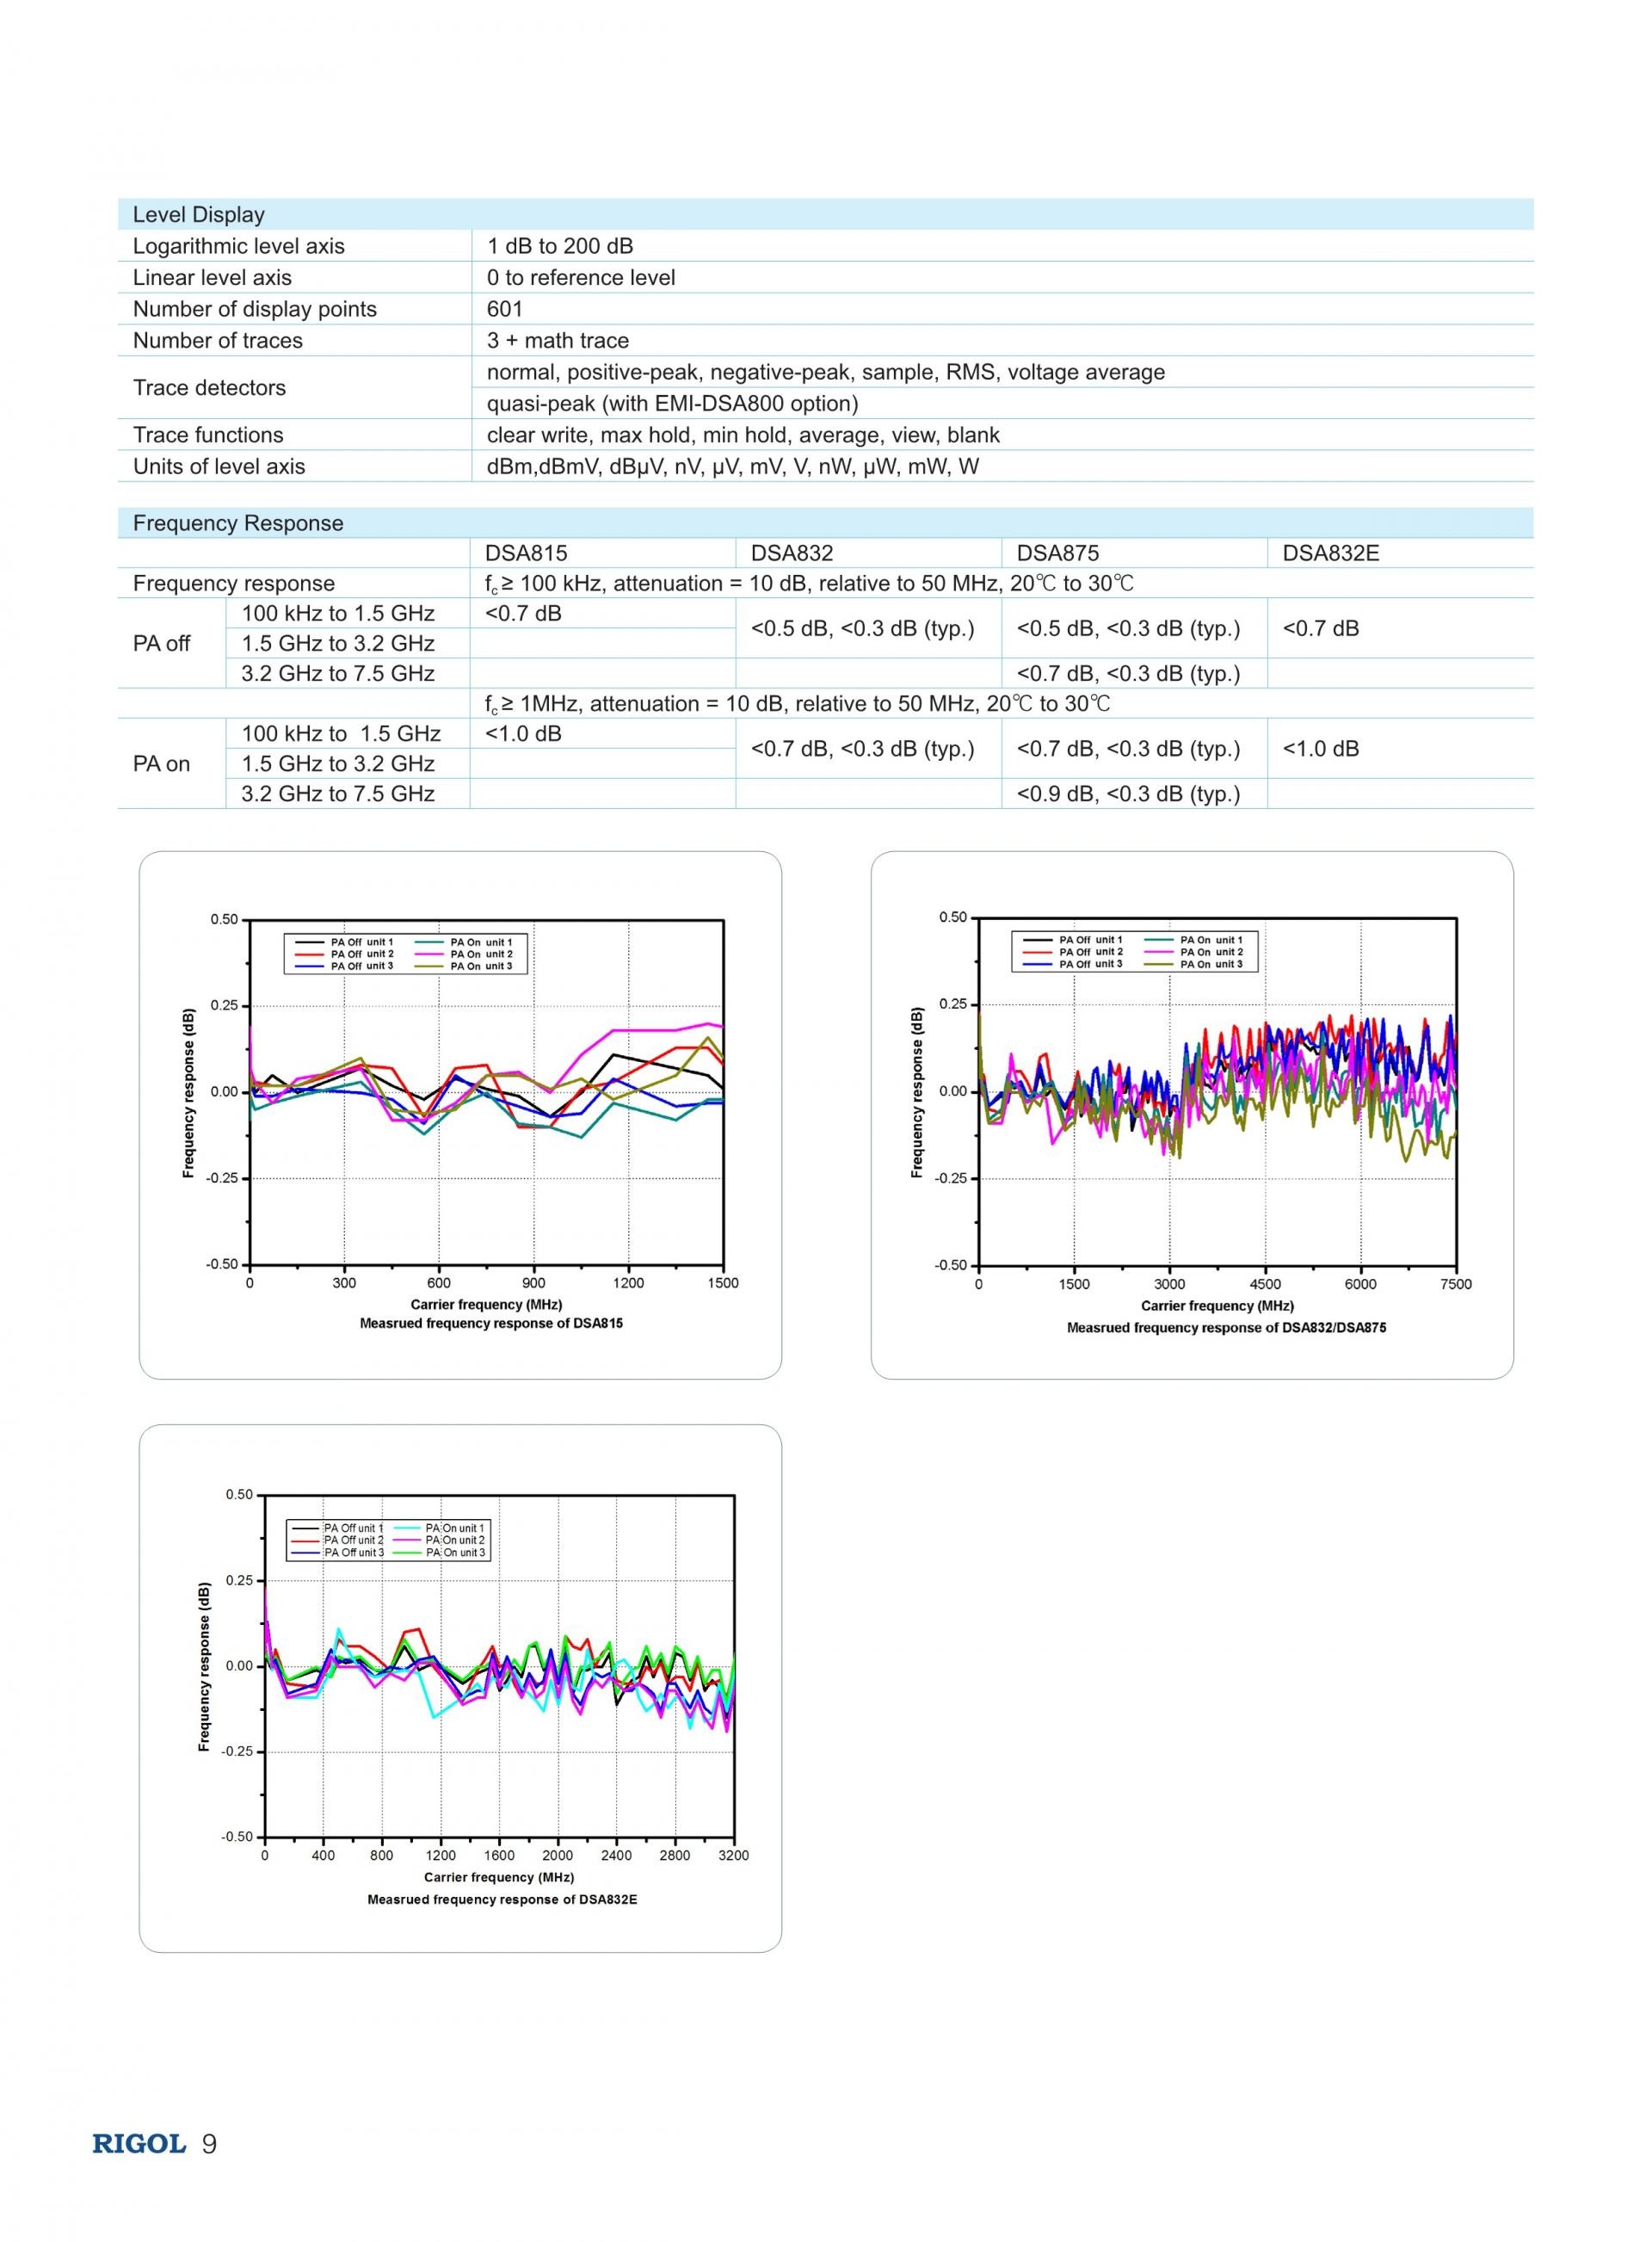This screenshot has height=2242, width=1652.
Task: Select the "PA off" row group label
Action: click(x=162, y=644)
